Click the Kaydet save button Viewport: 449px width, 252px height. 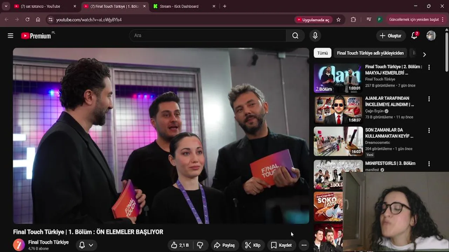tap(281, 245)
